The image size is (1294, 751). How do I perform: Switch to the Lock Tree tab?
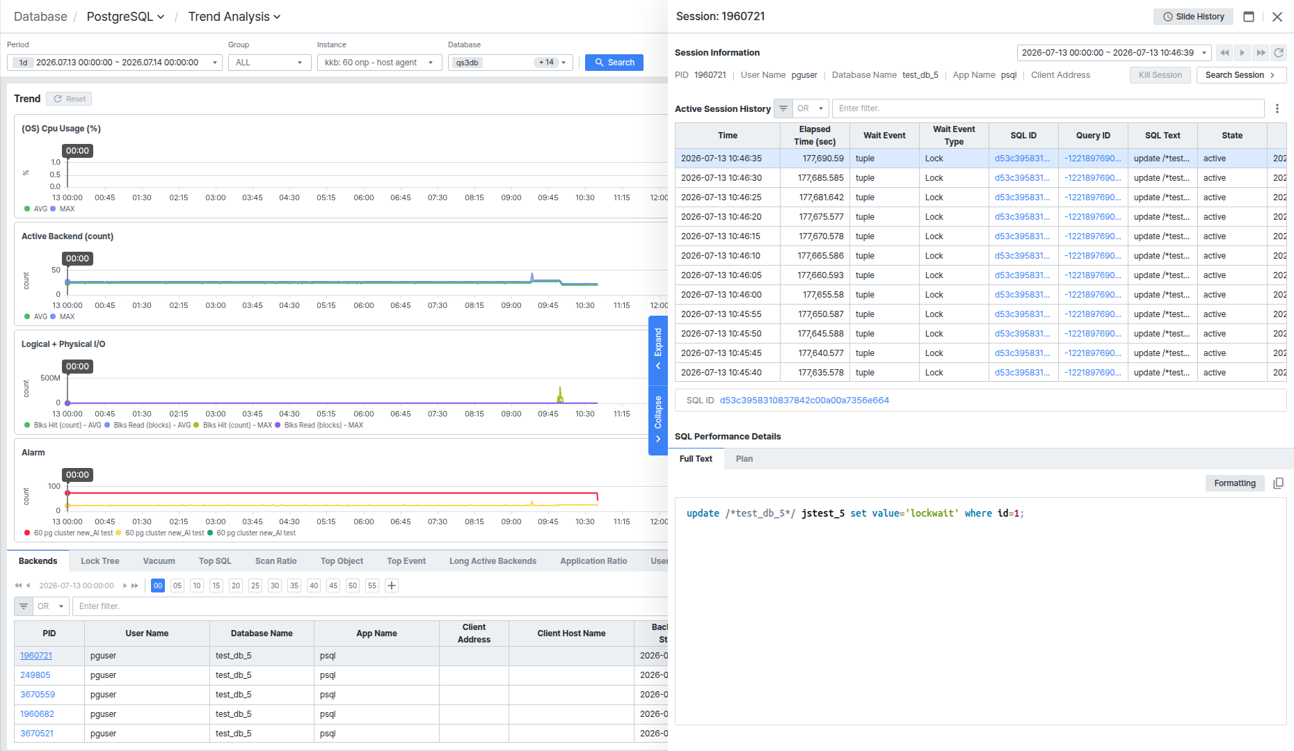(x=99, y=561)
